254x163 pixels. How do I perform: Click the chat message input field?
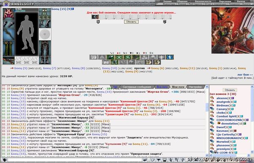click(75, 160)
